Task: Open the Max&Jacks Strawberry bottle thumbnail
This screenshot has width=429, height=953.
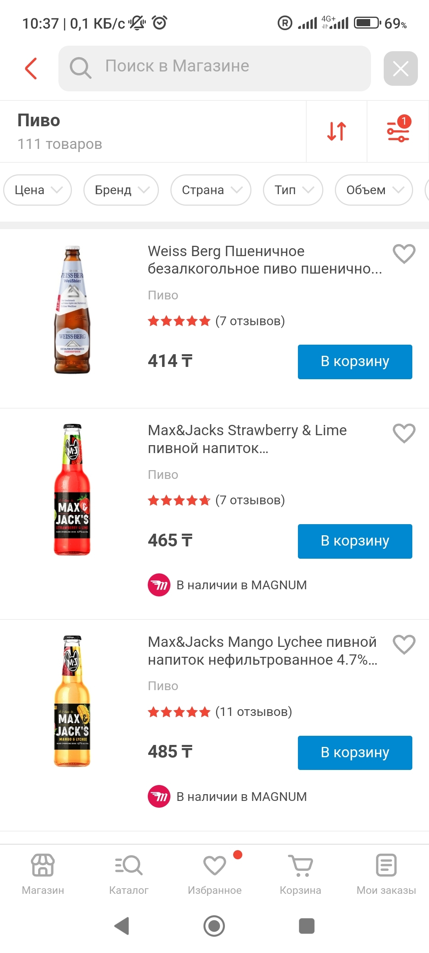Action: (x=72, y=490)
